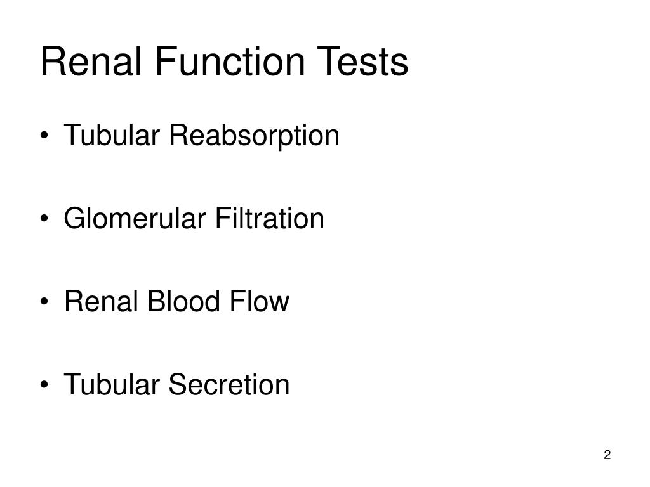Click the word "Flow"
Viewport: 650px width, 487px height.
coord(259,301)
